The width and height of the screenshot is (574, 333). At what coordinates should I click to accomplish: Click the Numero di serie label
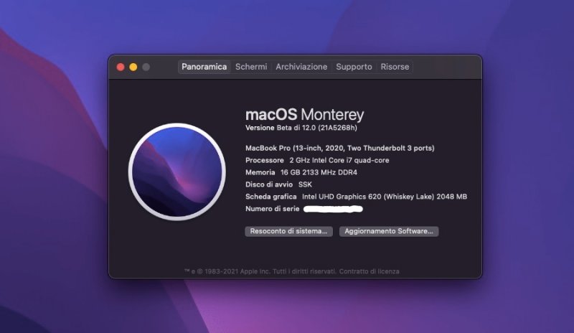coord(273,209)
